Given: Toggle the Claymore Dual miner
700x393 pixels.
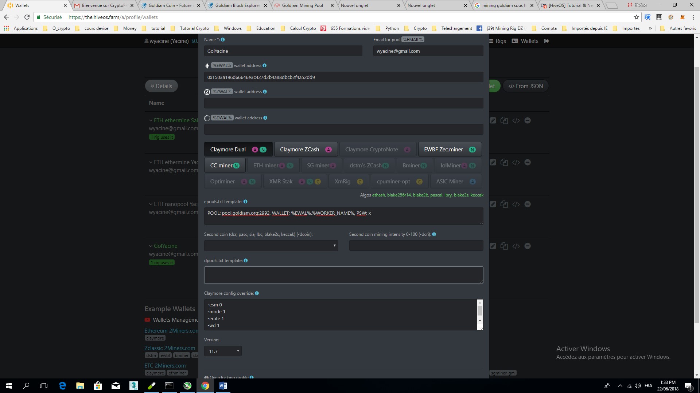Looking at the screenshot, I should pyautogui.click(x=238, y=150).
